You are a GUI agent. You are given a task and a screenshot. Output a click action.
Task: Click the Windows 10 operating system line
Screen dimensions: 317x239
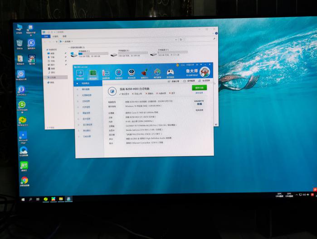click(x=143, y=106)
